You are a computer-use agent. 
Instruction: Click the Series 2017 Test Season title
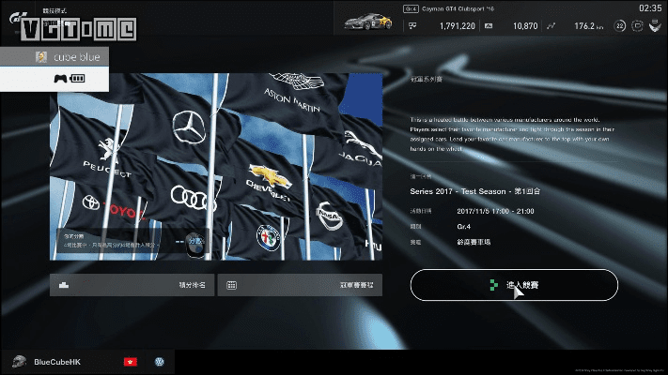pyautogui.click(x=475, y=191)
